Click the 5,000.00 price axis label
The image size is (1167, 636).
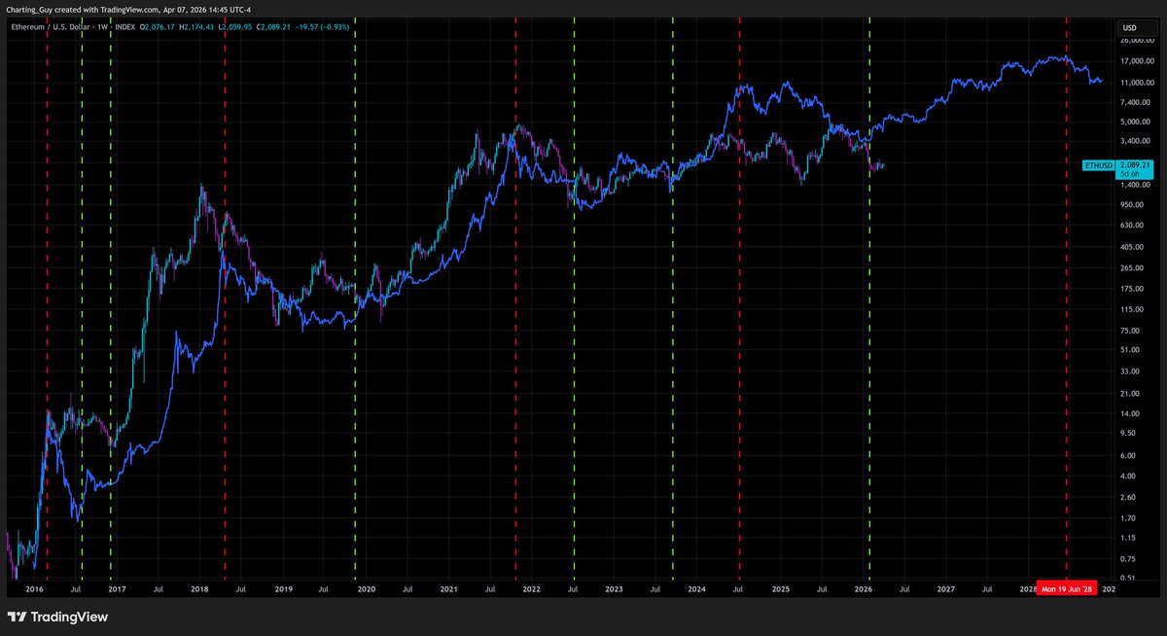[x=1136, y=123]
